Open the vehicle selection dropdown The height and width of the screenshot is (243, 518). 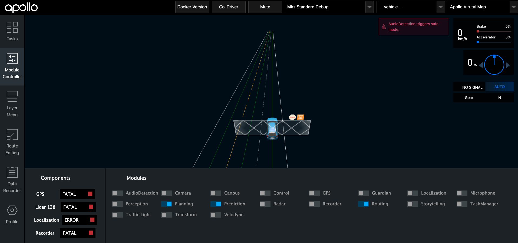point(440,7)
